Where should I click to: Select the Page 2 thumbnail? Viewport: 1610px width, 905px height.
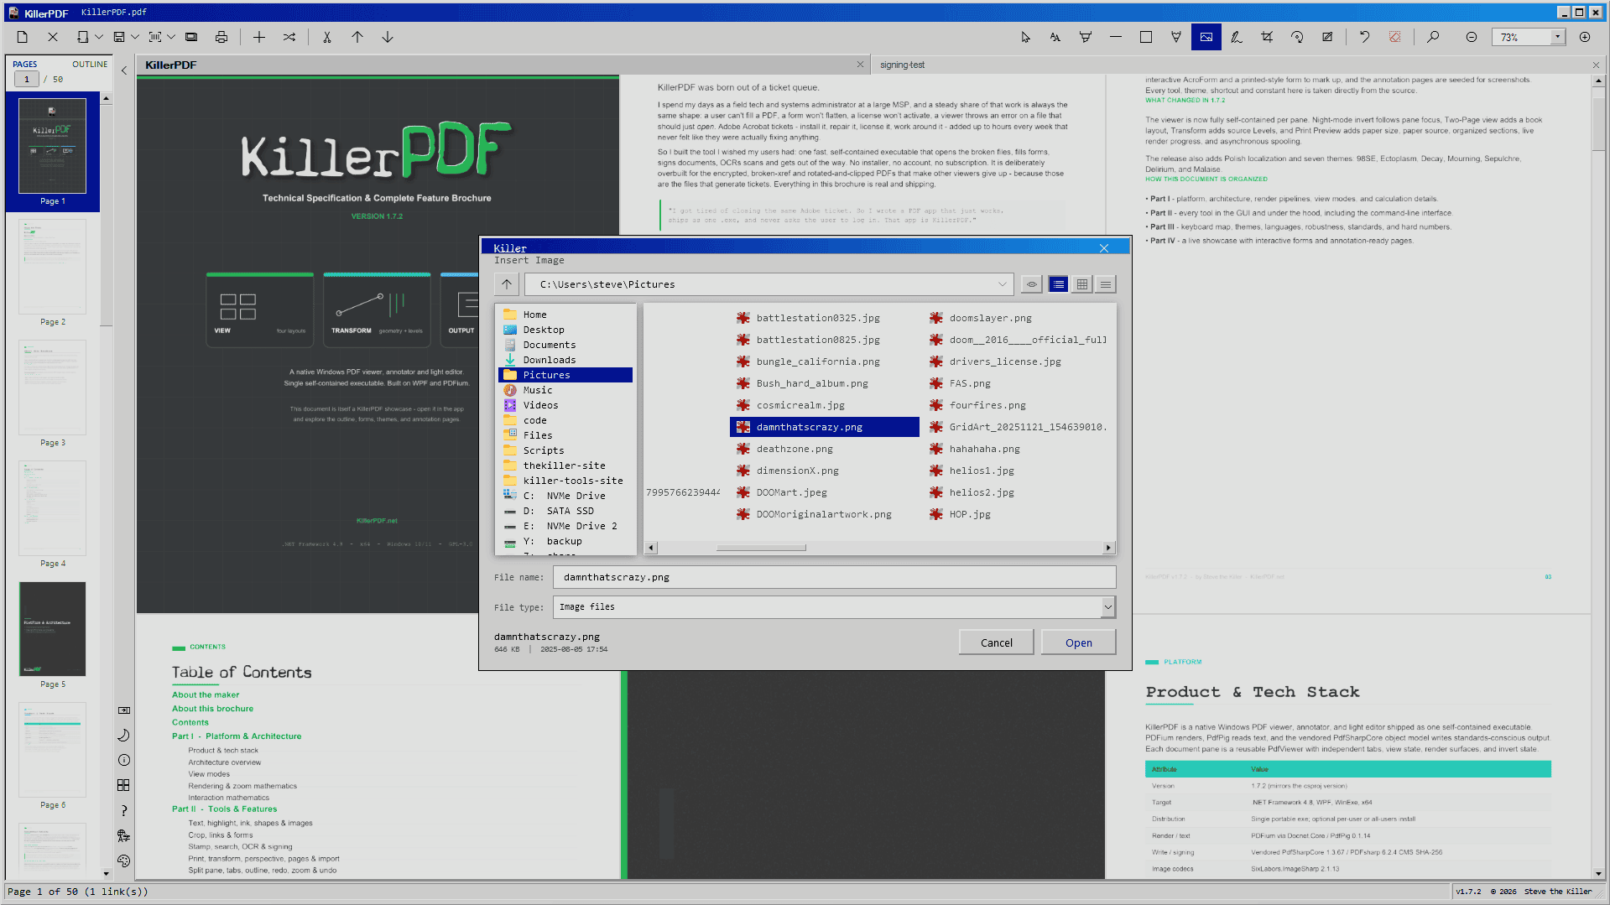point(52,267)
